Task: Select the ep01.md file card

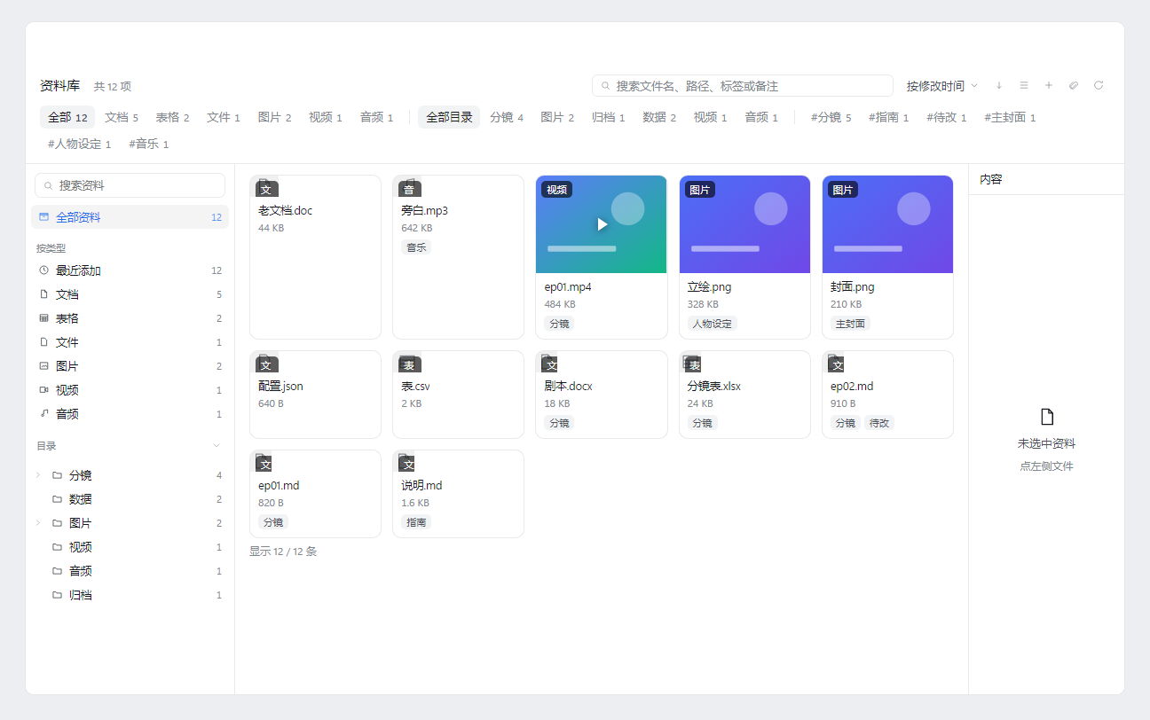Action: pyautogui.click(x=315, y=494)
